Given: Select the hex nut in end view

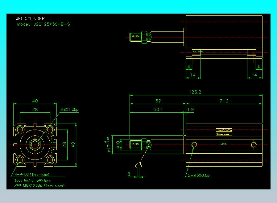Looking at the screenshot, I should [x=35, y=144].
